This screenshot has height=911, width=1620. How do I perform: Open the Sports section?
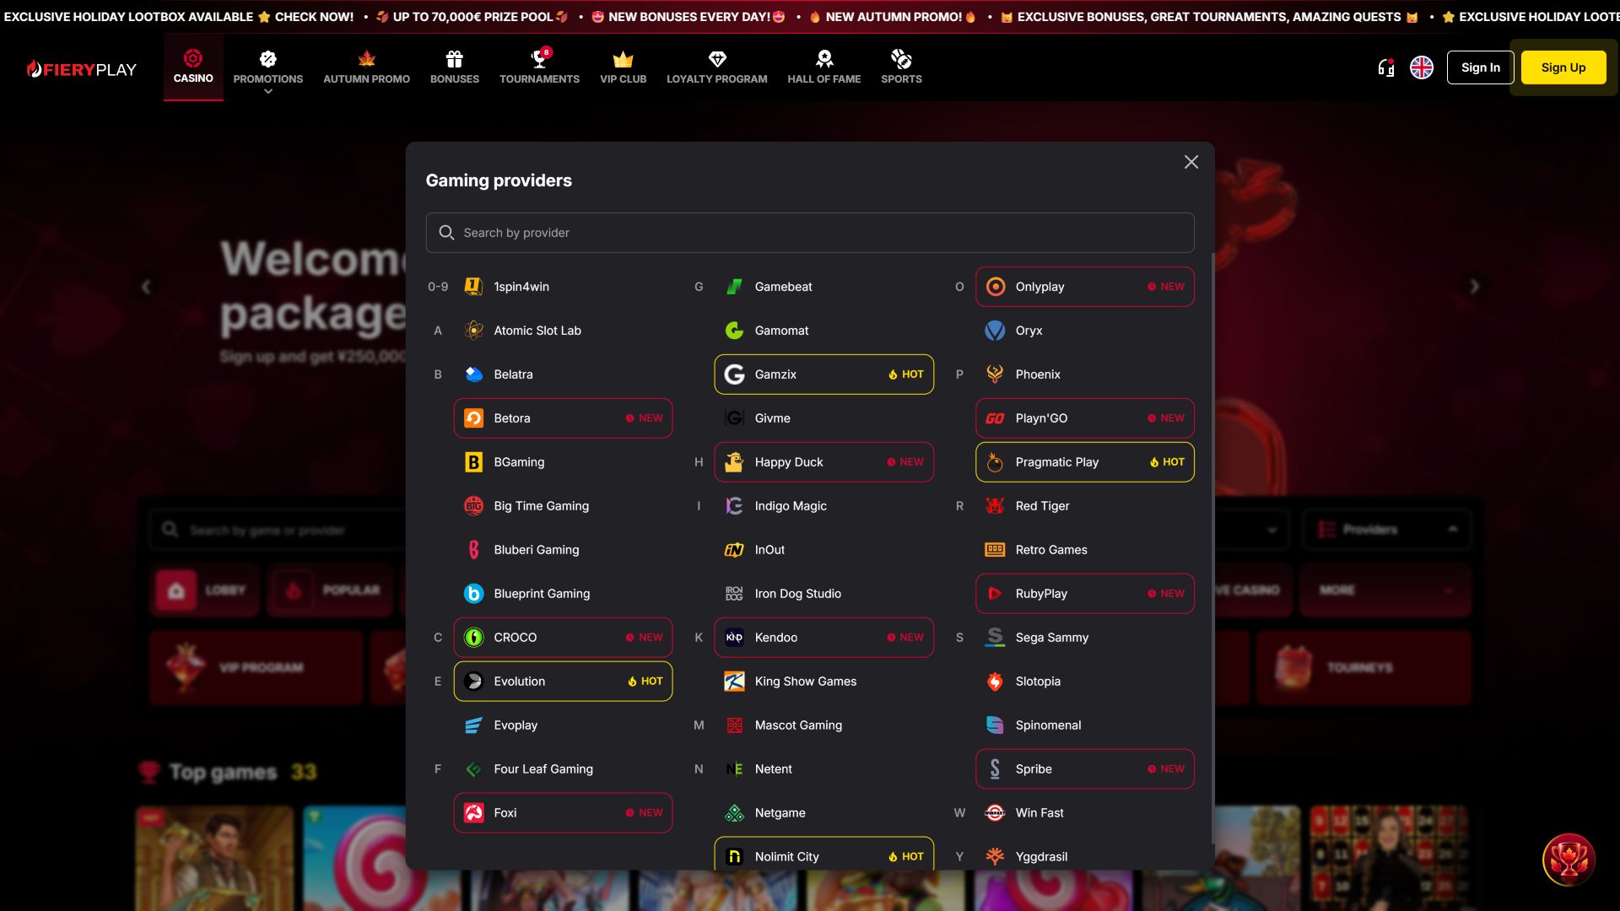pyautogui.click(x=901, y=67)
